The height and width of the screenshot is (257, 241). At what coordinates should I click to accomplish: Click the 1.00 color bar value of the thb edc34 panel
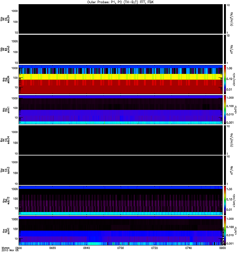click(229, 68)
